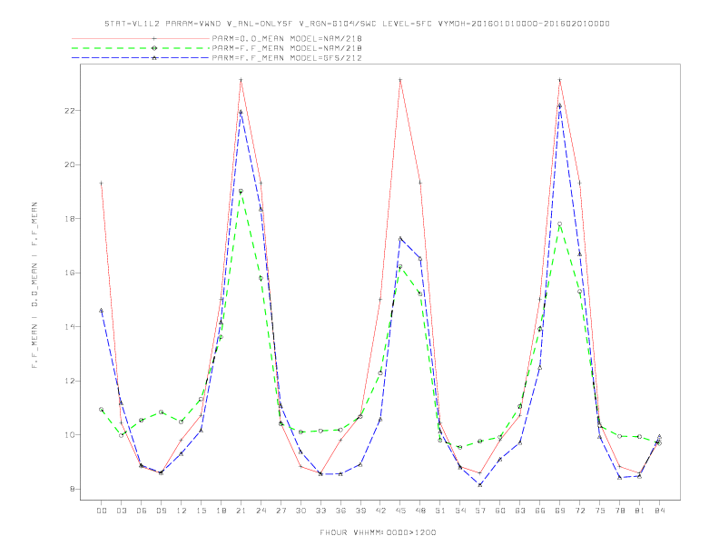Screen dimensions: 719x556
Task: Click the blue triangle data point at hour 00
Action: 102,310
